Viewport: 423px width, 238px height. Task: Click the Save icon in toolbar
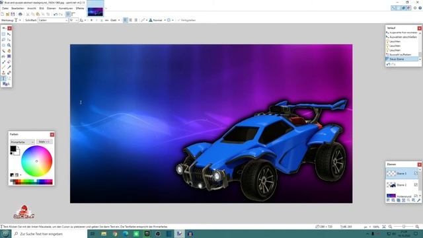click(x=13, y=14)
